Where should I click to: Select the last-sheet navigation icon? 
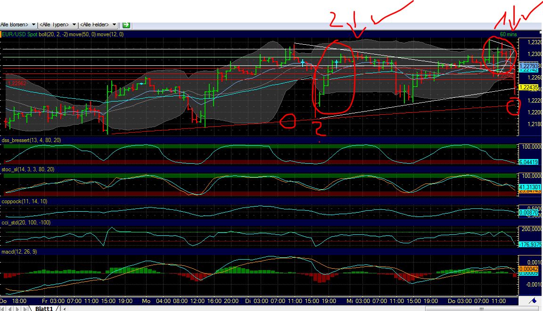click(x=25, y=308)
